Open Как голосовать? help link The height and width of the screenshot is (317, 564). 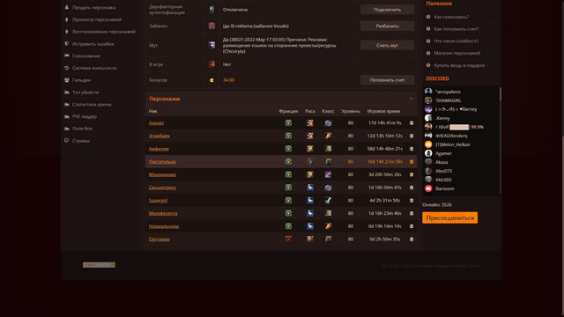(451, 17)
